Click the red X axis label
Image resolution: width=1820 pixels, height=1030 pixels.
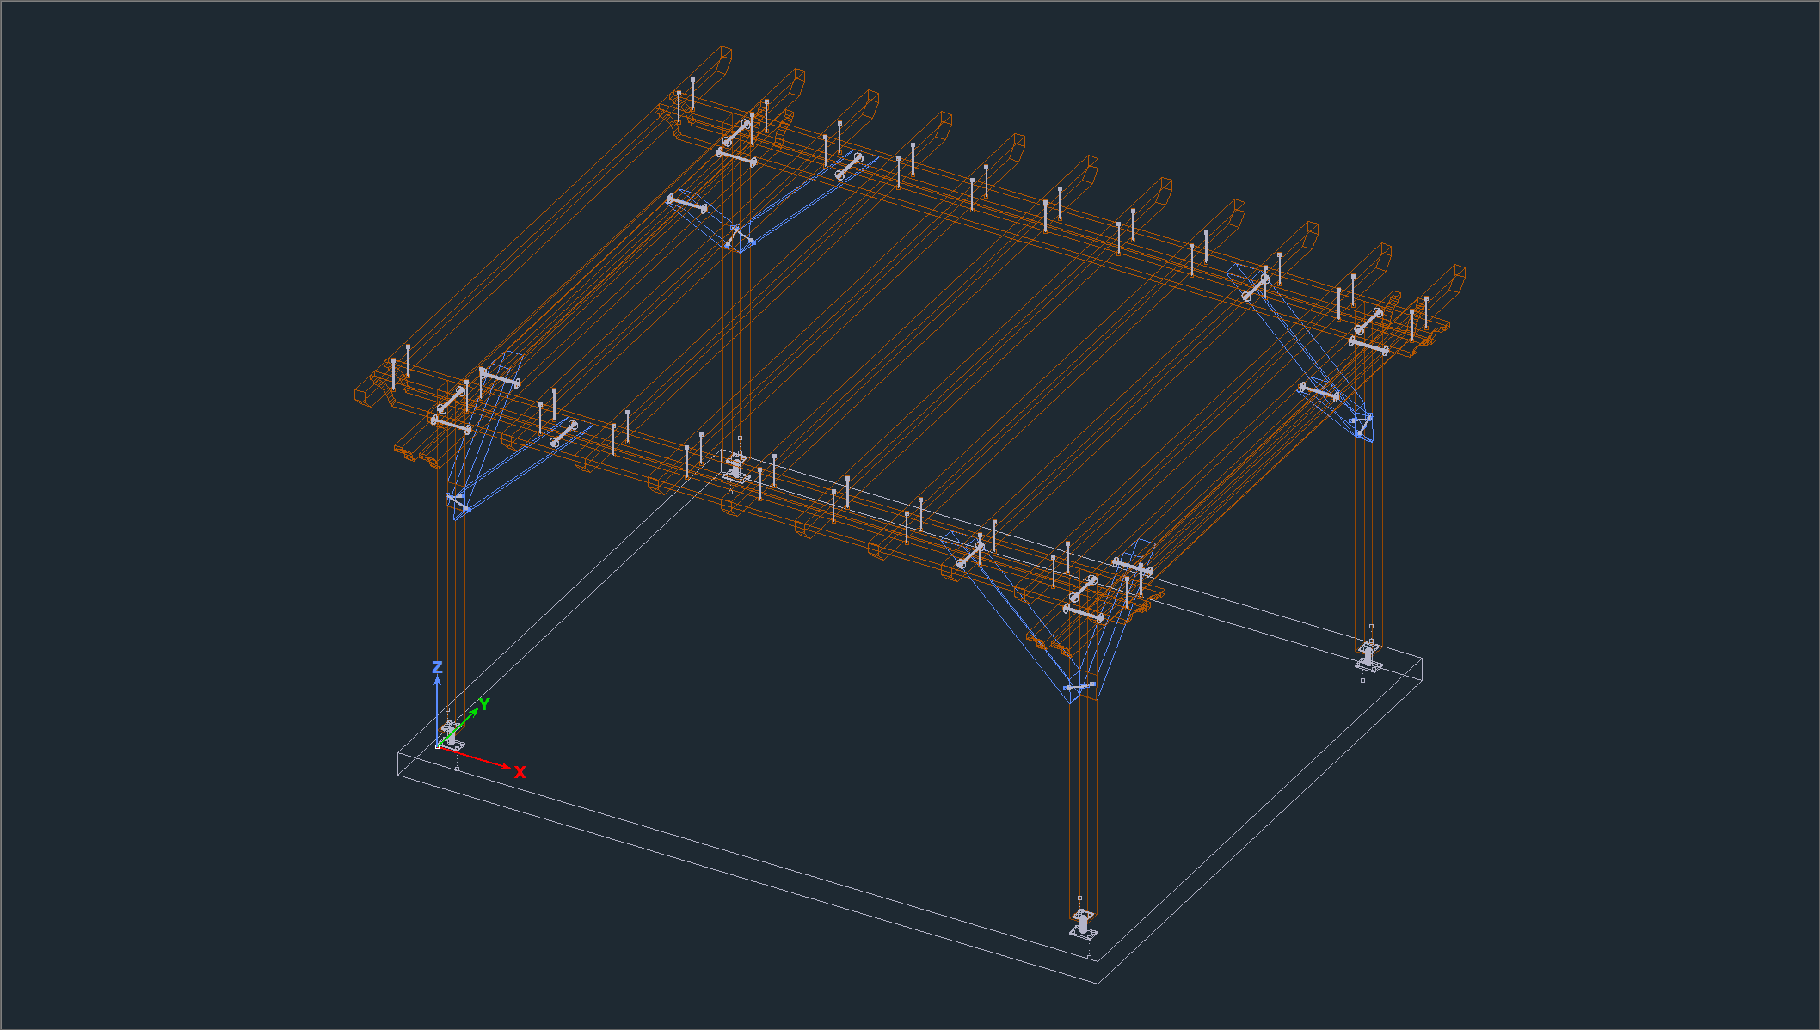pos(520,773)
